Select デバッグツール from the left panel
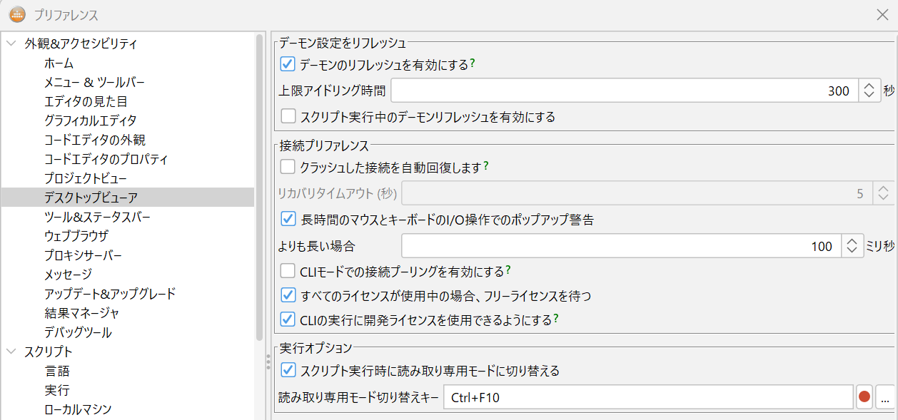 click(76, 331)
